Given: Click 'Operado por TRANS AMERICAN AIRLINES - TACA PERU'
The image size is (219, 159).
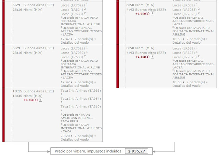Looking at the screenshot, I should 78,118.
